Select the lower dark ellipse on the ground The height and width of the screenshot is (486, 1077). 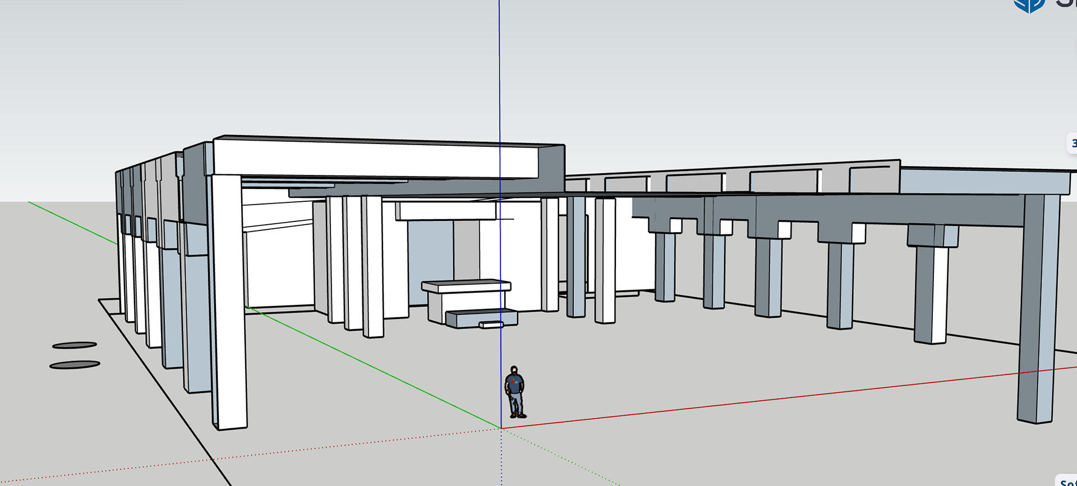[75, 365]
